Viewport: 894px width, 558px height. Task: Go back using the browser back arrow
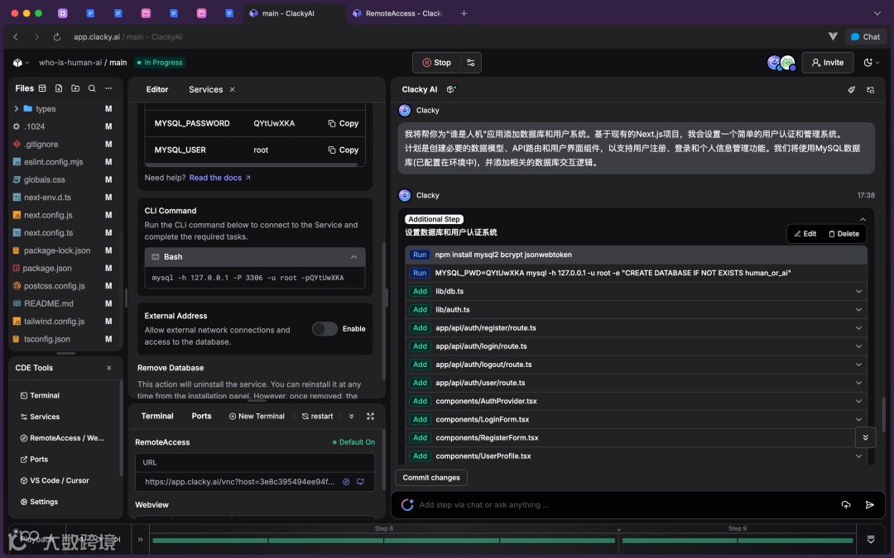[x=16, y=37]
